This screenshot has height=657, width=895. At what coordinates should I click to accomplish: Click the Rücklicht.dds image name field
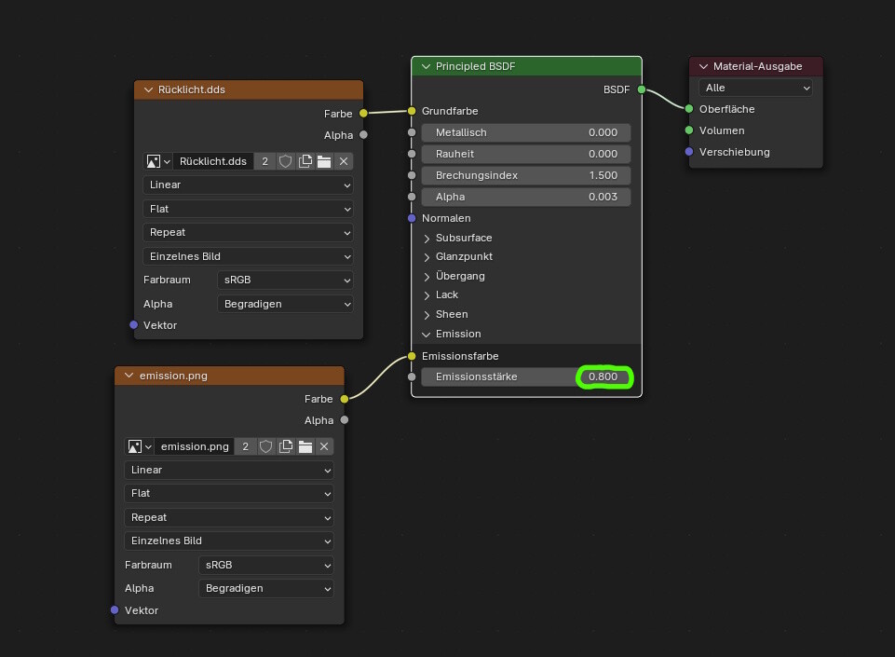pyautogui.click(x=213, y=161)
